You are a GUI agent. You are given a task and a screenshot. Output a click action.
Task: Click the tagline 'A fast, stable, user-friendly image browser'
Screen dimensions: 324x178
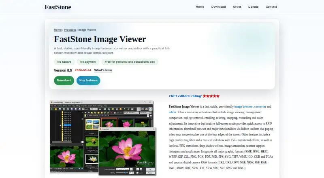pos(112,51)
